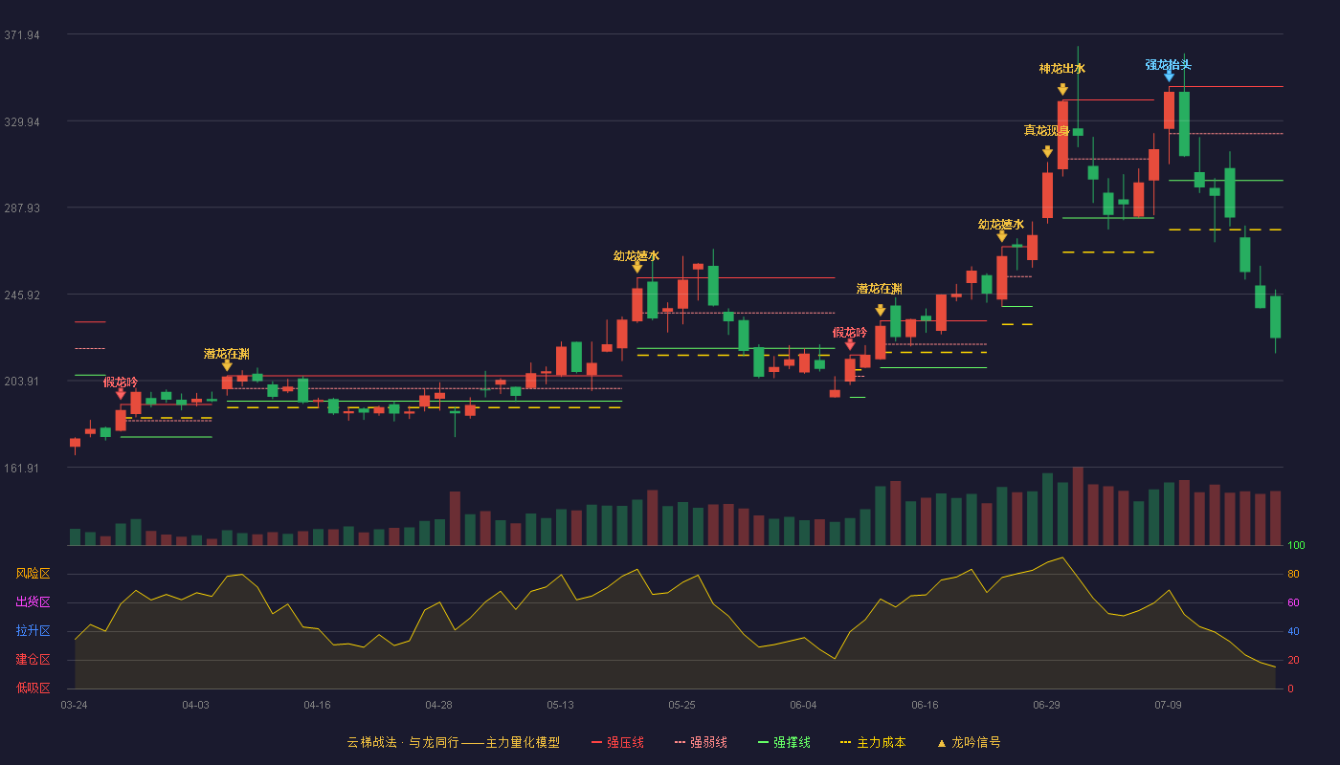Viewport: 1340px width, 765px height.
Task: Click the orange 80 indicator scale value
Action: click(1293, 574)
